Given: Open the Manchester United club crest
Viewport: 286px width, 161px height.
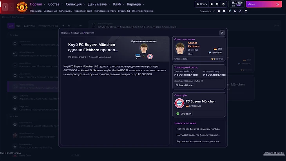Looking at the screenshot, I should pyautogui.click(x=22, y=7).
